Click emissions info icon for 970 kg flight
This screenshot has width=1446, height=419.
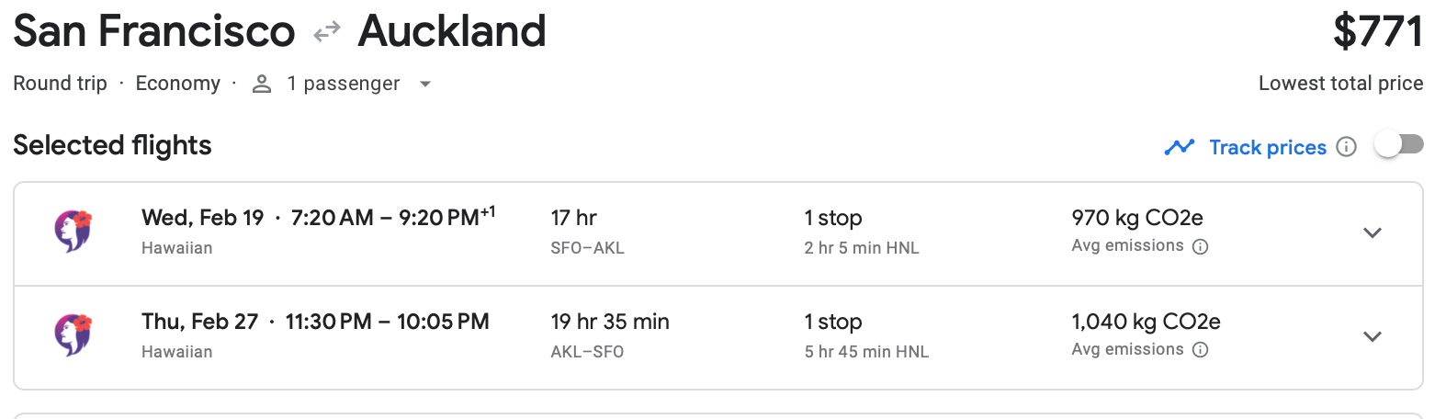tap(1200, 246)
